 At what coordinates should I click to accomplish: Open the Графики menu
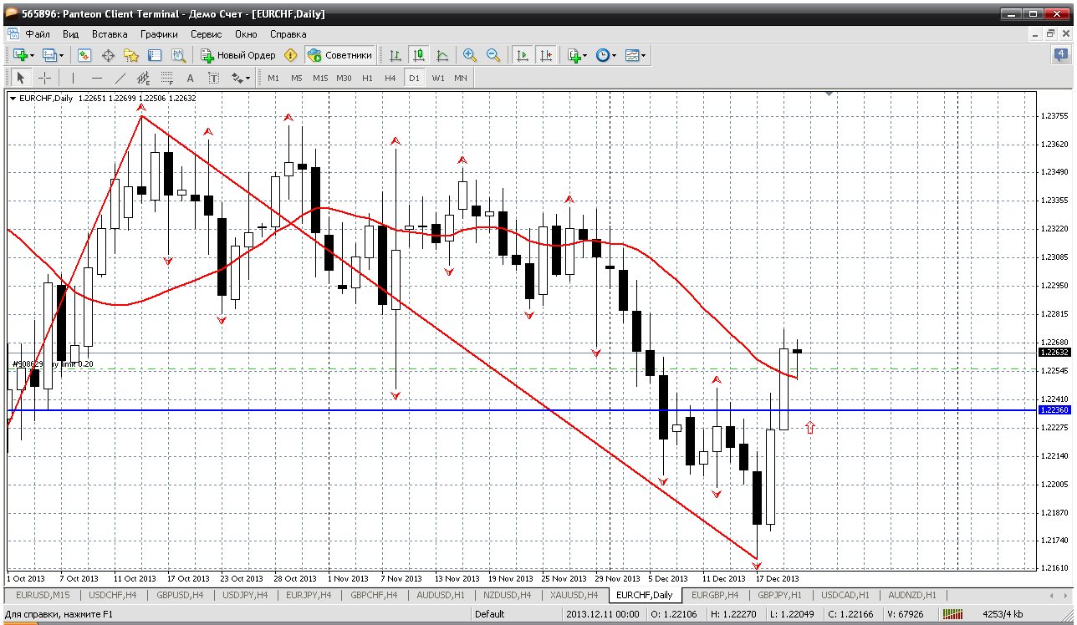(159, 34)
